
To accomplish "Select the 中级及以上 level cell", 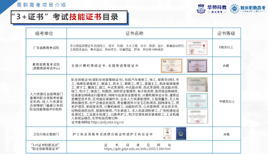I will pyautogui.click(x=227, y=101).
